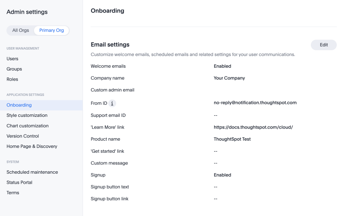Open Scheduled maintenance page
Viewport: 357px width, 216px height.
[32, 172]
